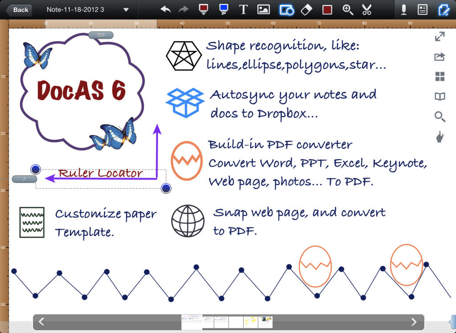Image resolution: width=456 pixels, height=333 pixels.
Task: Go back using the Back button
Action: click(x=19, y=10)
